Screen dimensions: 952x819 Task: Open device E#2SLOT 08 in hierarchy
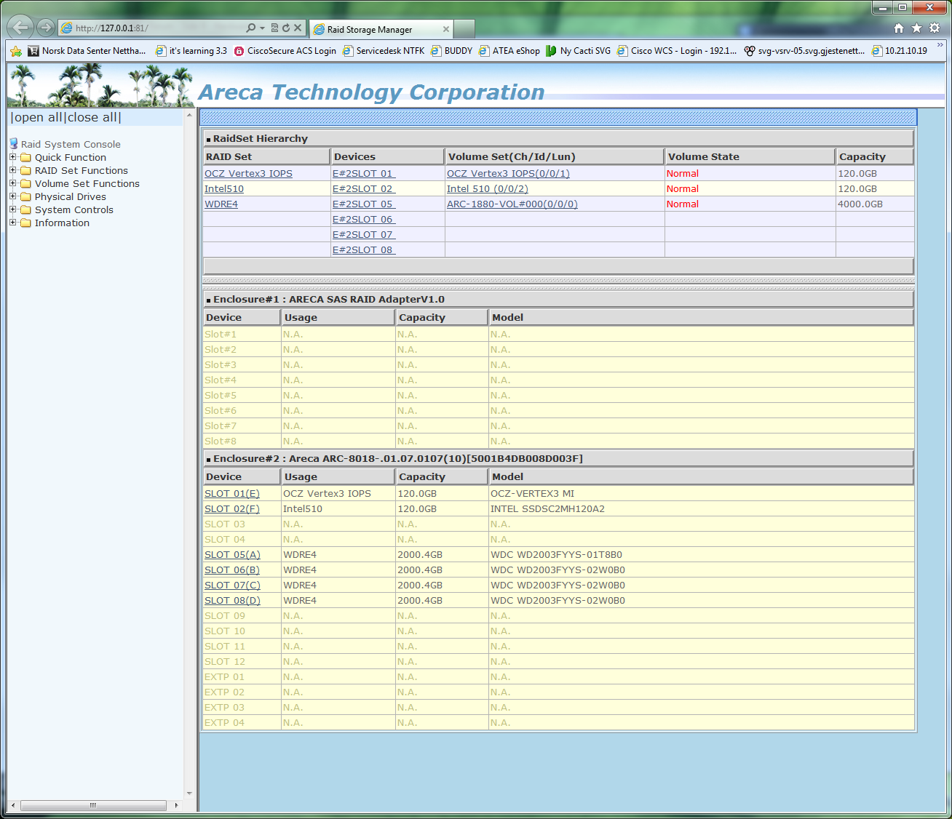(x=364, y=249)
